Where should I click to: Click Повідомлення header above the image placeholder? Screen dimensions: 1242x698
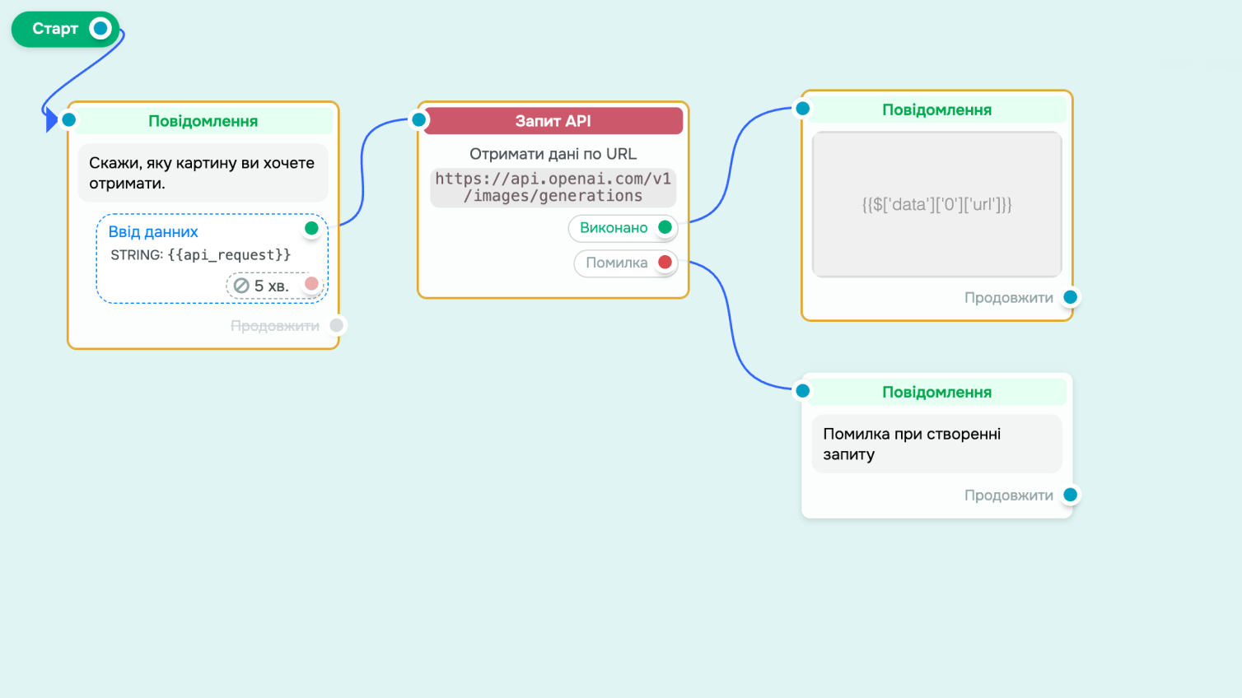pos(937,110)
